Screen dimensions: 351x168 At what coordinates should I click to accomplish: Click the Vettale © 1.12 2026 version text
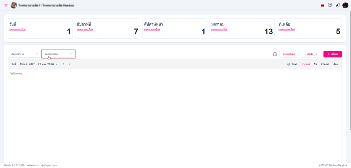click(x=14, y=165)
